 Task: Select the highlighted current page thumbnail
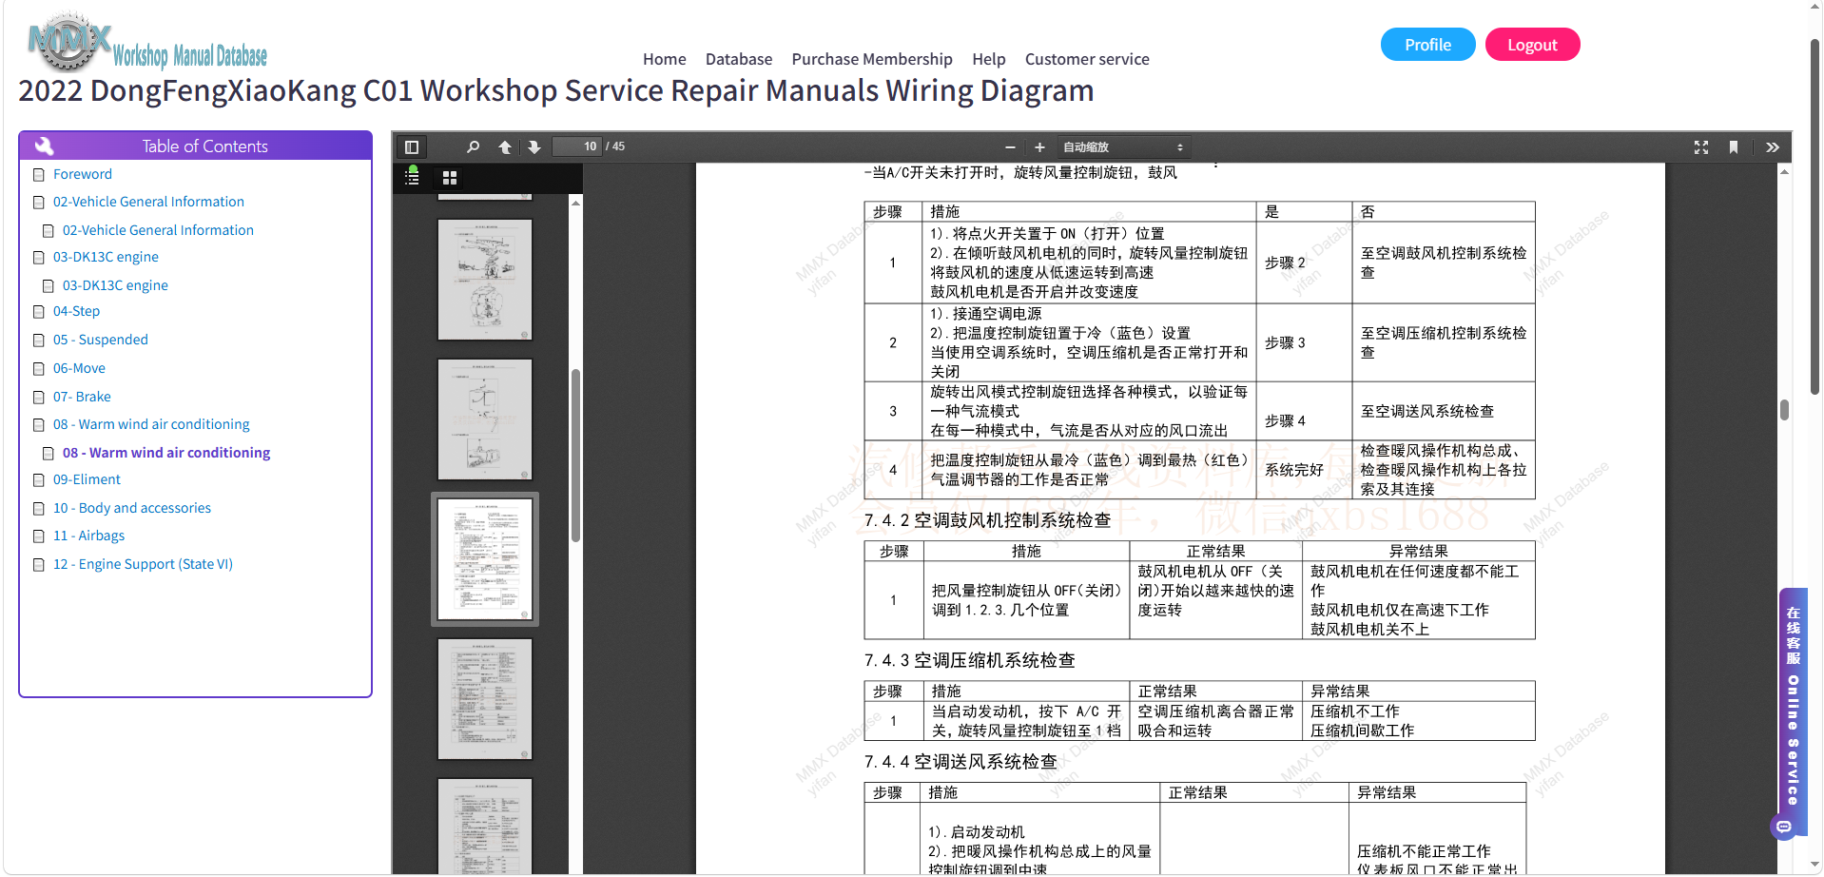pyautogui.click(x=485, y=559)
